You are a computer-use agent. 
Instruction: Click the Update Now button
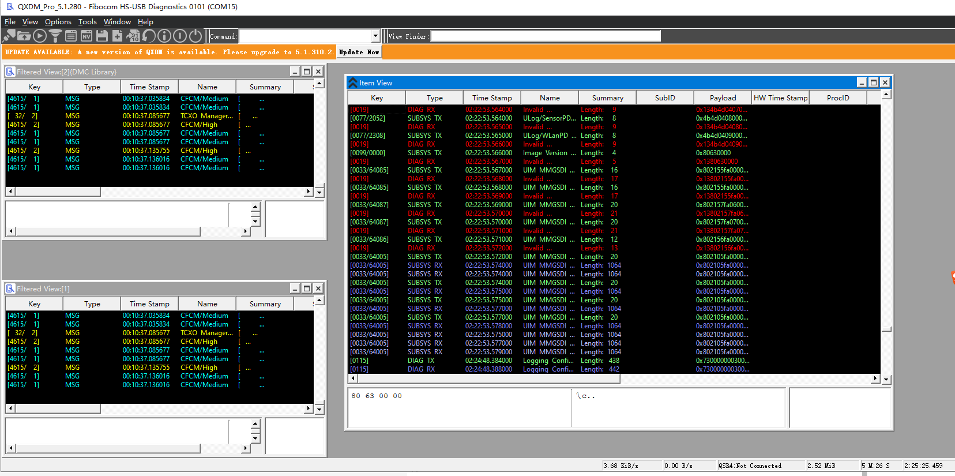359,52
